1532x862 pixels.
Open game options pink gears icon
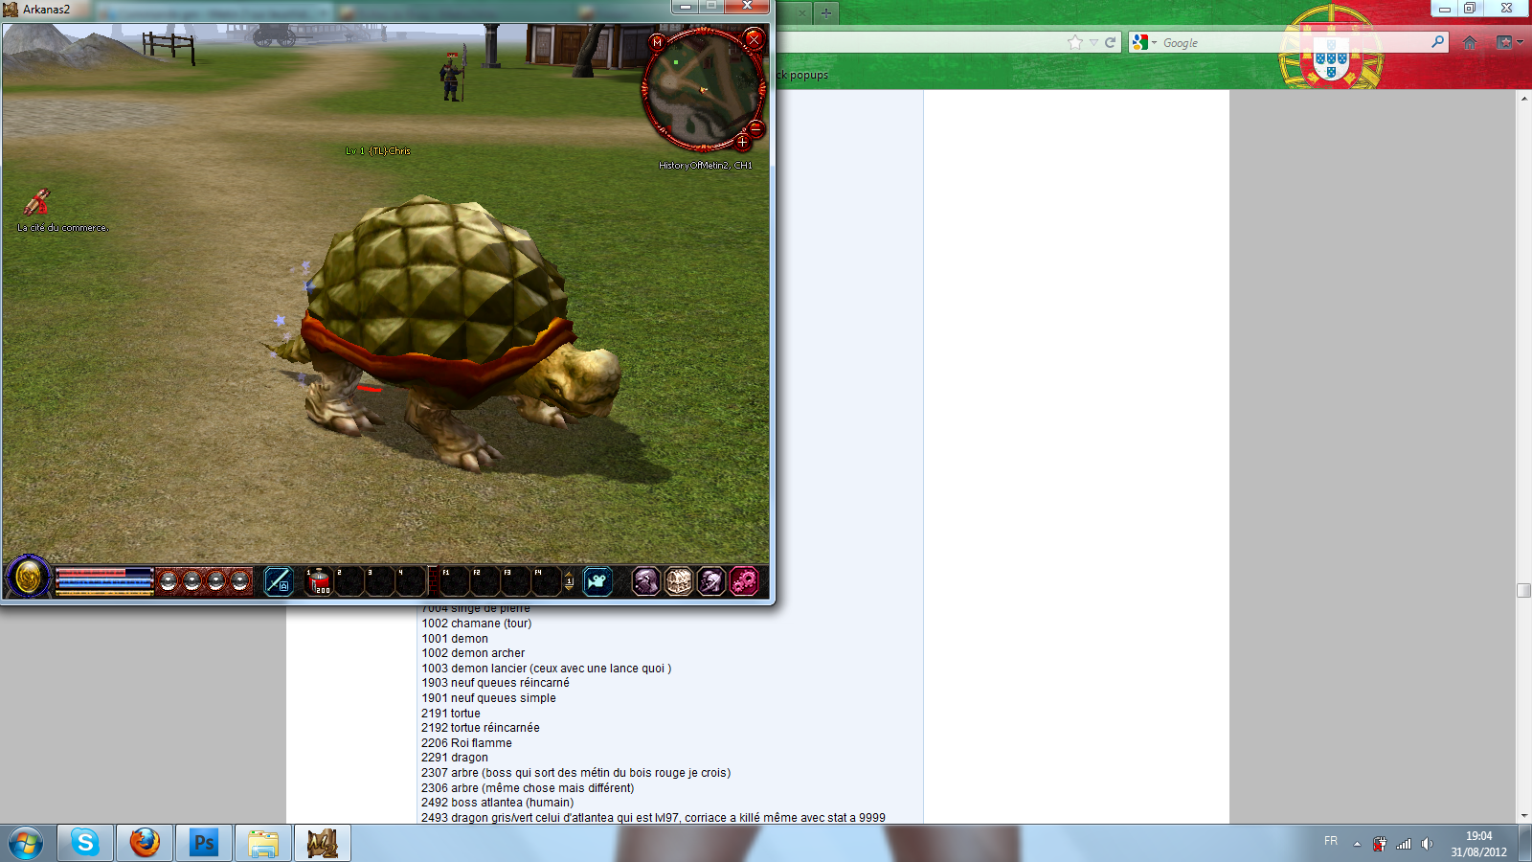click(x=744, y=580)
